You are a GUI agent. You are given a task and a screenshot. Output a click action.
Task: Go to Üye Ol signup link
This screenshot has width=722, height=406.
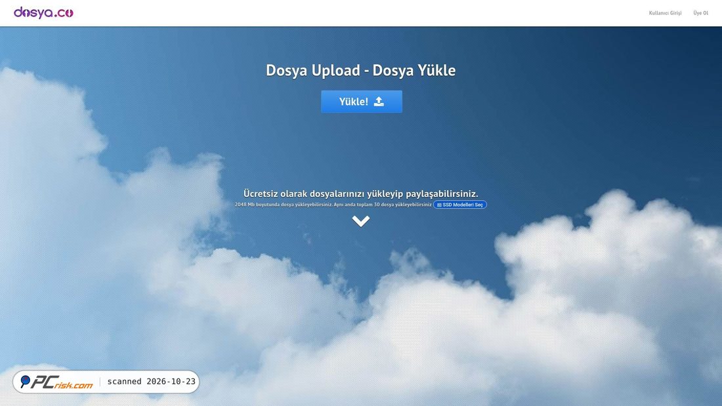(700, 13)
